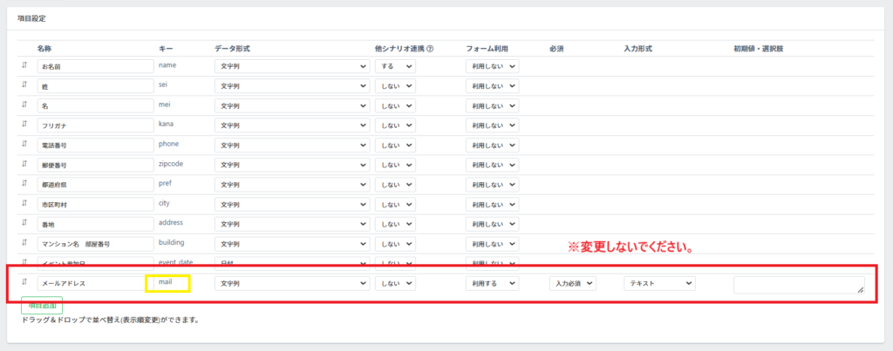
Task: Click the drag handle for 番地 row
Action: pyautogui.click(x=24, y=223)
